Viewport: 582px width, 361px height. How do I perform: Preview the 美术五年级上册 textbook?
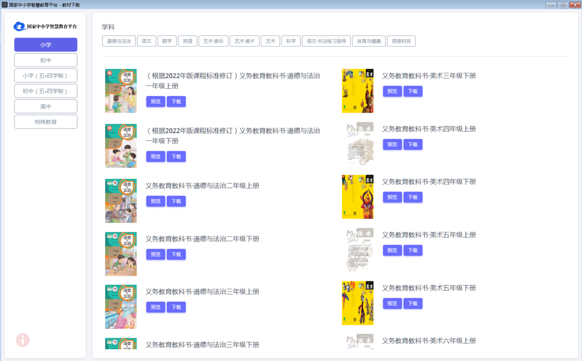pos(392,250)
